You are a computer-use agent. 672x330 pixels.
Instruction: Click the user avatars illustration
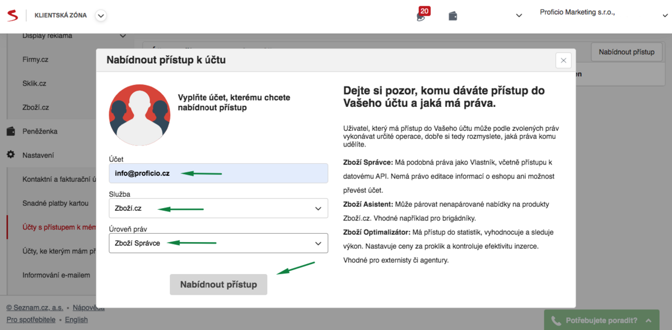point(139,116)
